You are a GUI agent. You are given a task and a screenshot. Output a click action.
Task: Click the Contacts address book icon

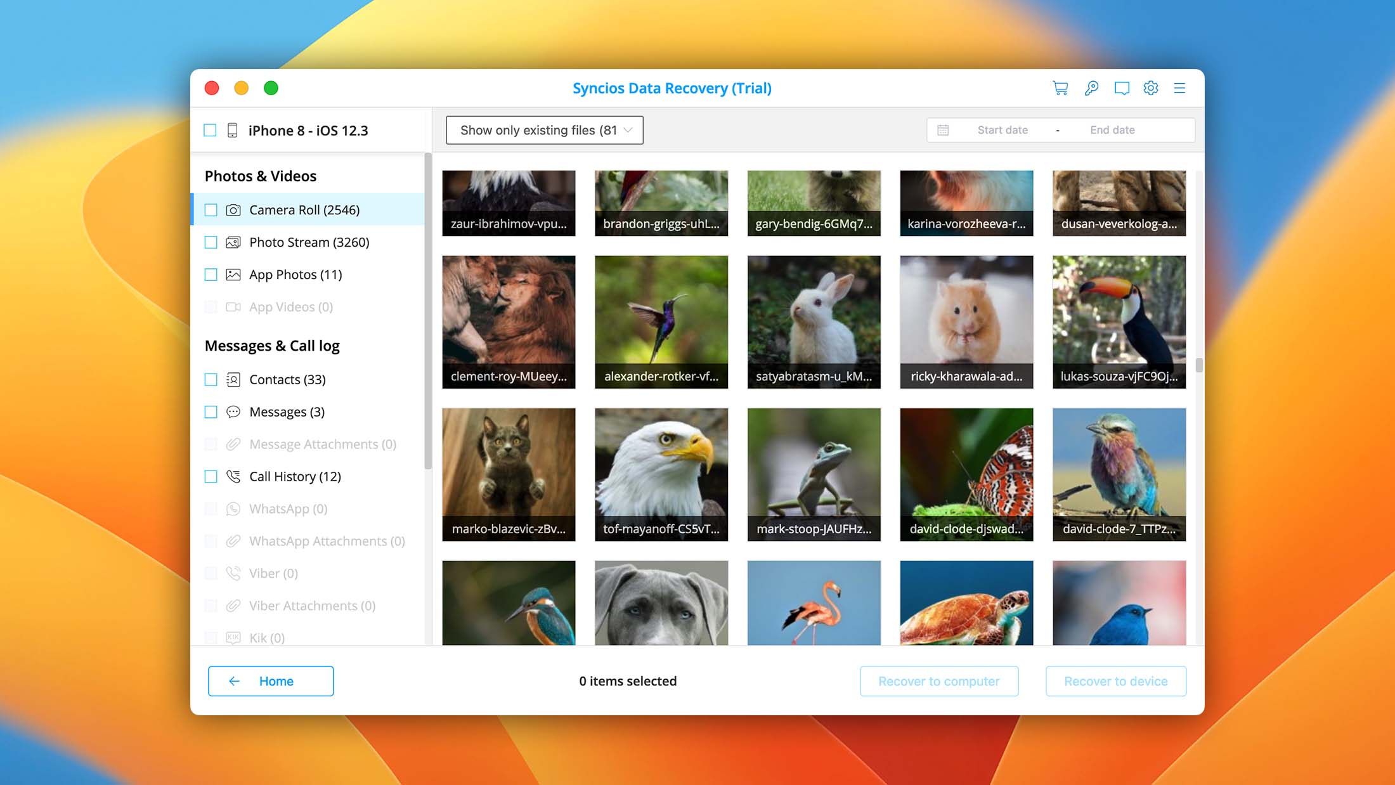[x=233, y=379]
